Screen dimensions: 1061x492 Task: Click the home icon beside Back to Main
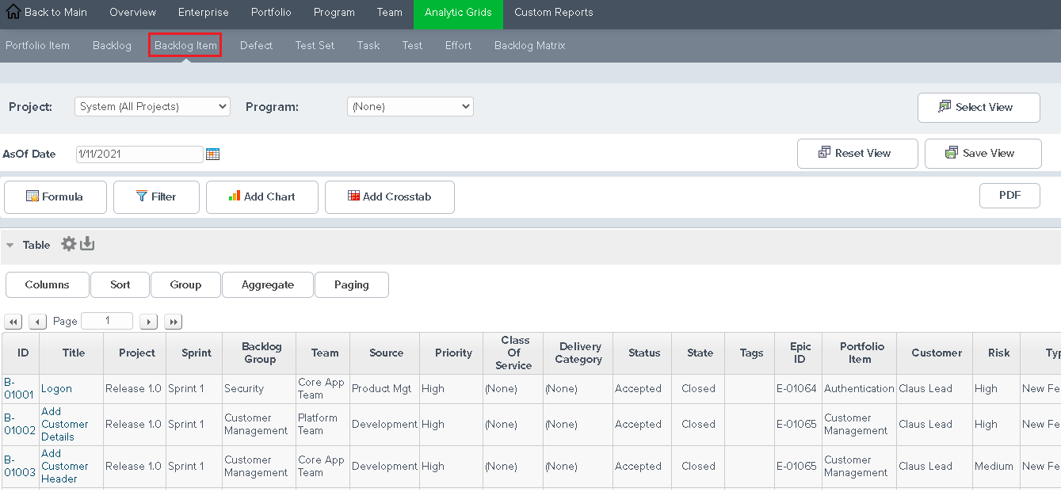coord(13,12)
